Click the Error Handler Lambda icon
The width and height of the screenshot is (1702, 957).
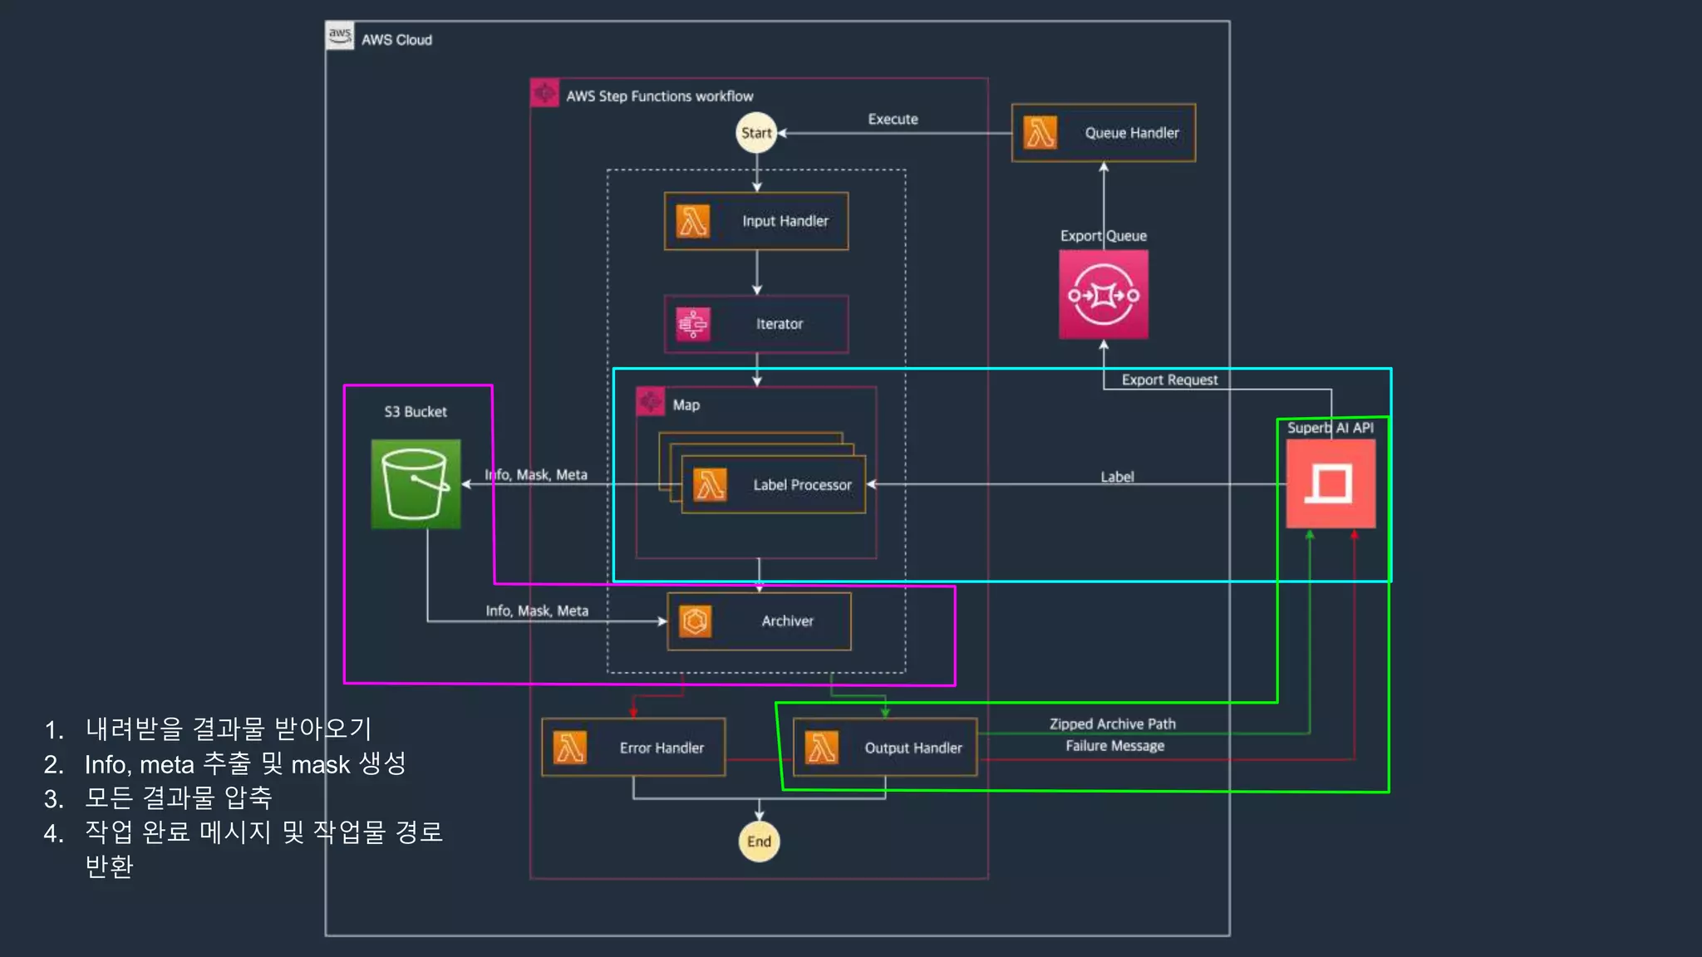pyautogui.click(x=570, y=748)
